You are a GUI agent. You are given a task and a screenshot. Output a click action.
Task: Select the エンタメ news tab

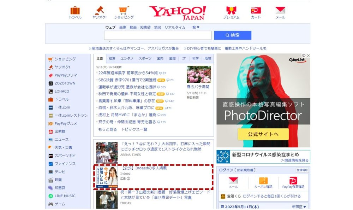pyautogui.click(x=127, y=58)
